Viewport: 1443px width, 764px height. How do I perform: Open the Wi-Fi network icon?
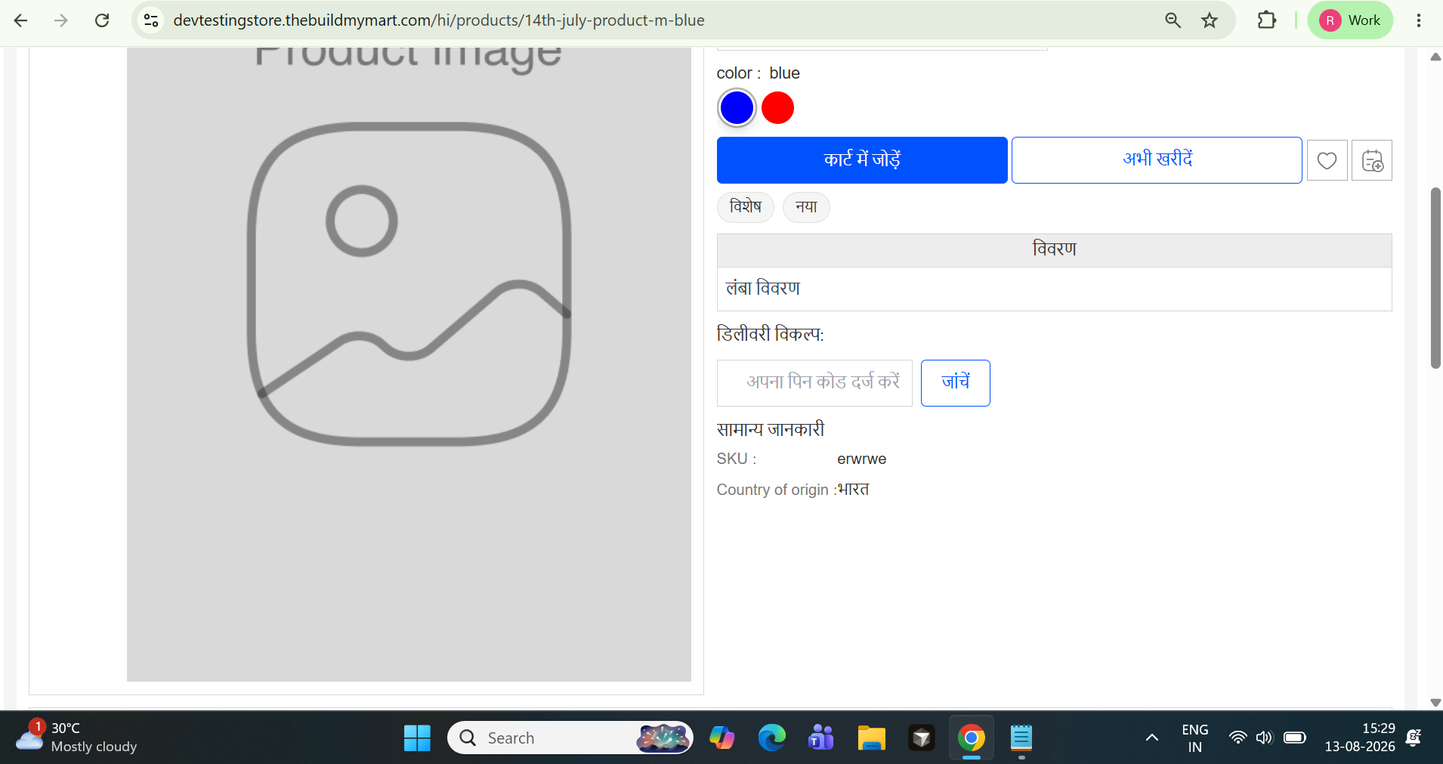[1238, 738]
